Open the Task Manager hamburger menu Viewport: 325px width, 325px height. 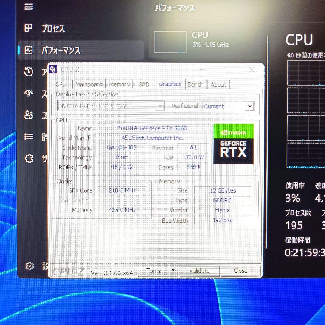[x=29, y=7]
